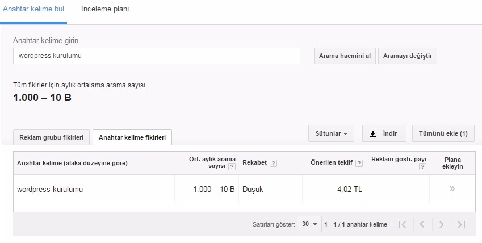This screenshot has height=243, width=482.
Task: Expand the Sütunlar dropdown
Action: point(332,133)
